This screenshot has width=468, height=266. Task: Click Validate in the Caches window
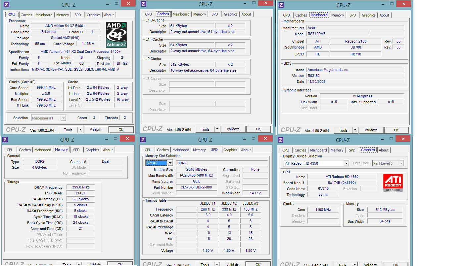tap(233, 129)
